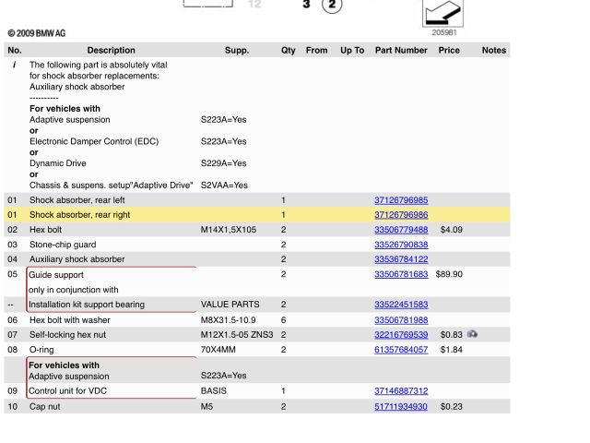
Task: Open installation kit part number 33522451583
Action: [400, 305]
